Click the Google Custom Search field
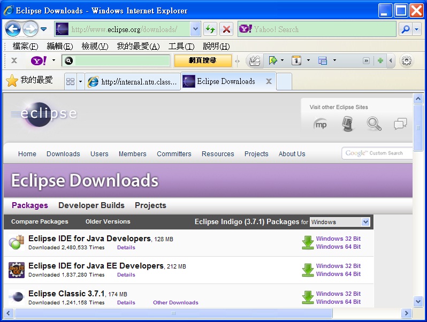 (x=377, y=153)
